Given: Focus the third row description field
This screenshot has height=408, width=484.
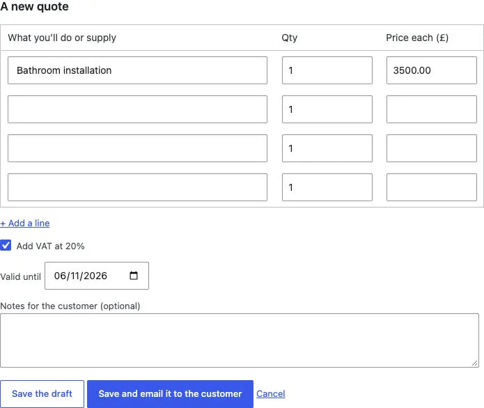Looking at the screenshot, I should [x=137, y=148].
